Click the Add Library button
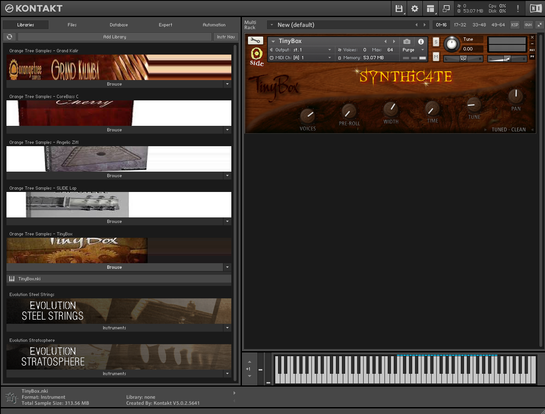This screenshot has height=414, width=545. pos(115,37)
